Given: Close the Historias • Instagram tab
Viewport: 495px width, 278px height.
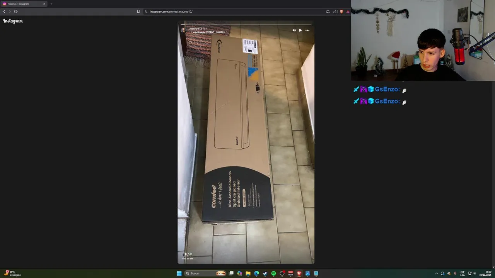Looking at the screenshot, I should click(44, 4).
